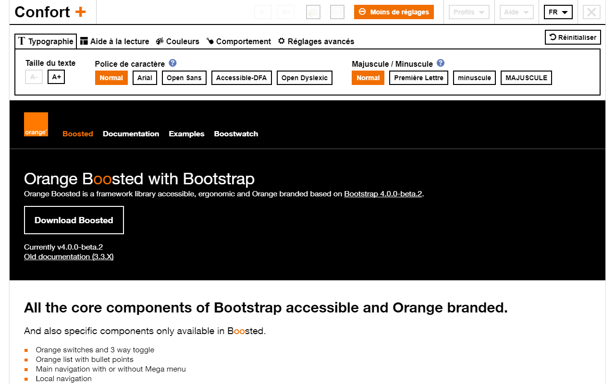The height and width of the screenshot is (384, 615).
Task: Open help for Police de caractère
Action: (173, 63)
